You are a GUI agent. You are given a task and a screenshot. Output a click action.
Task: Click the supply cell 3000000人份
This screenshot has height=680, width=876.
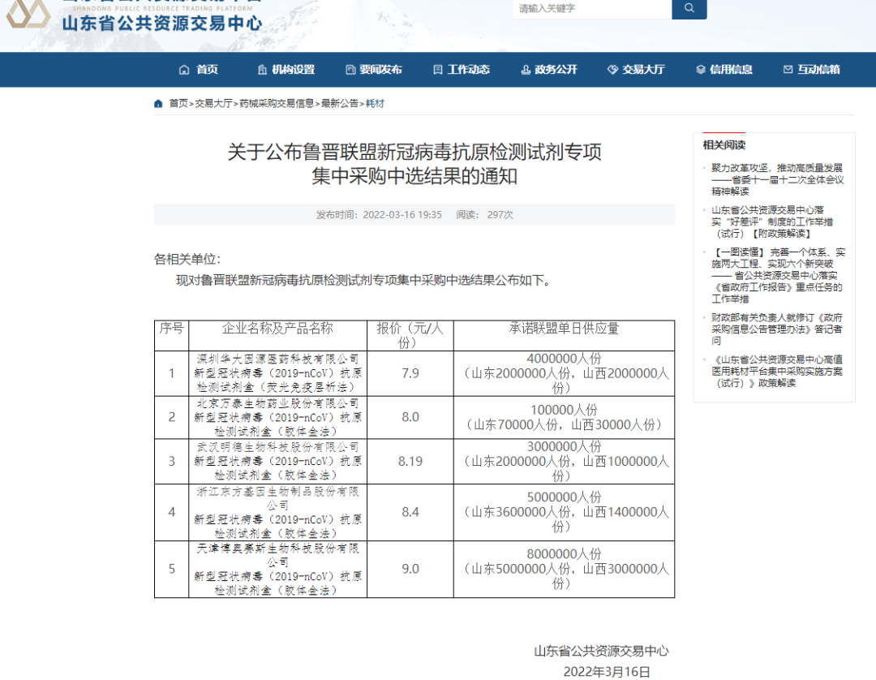coord(564,461)
